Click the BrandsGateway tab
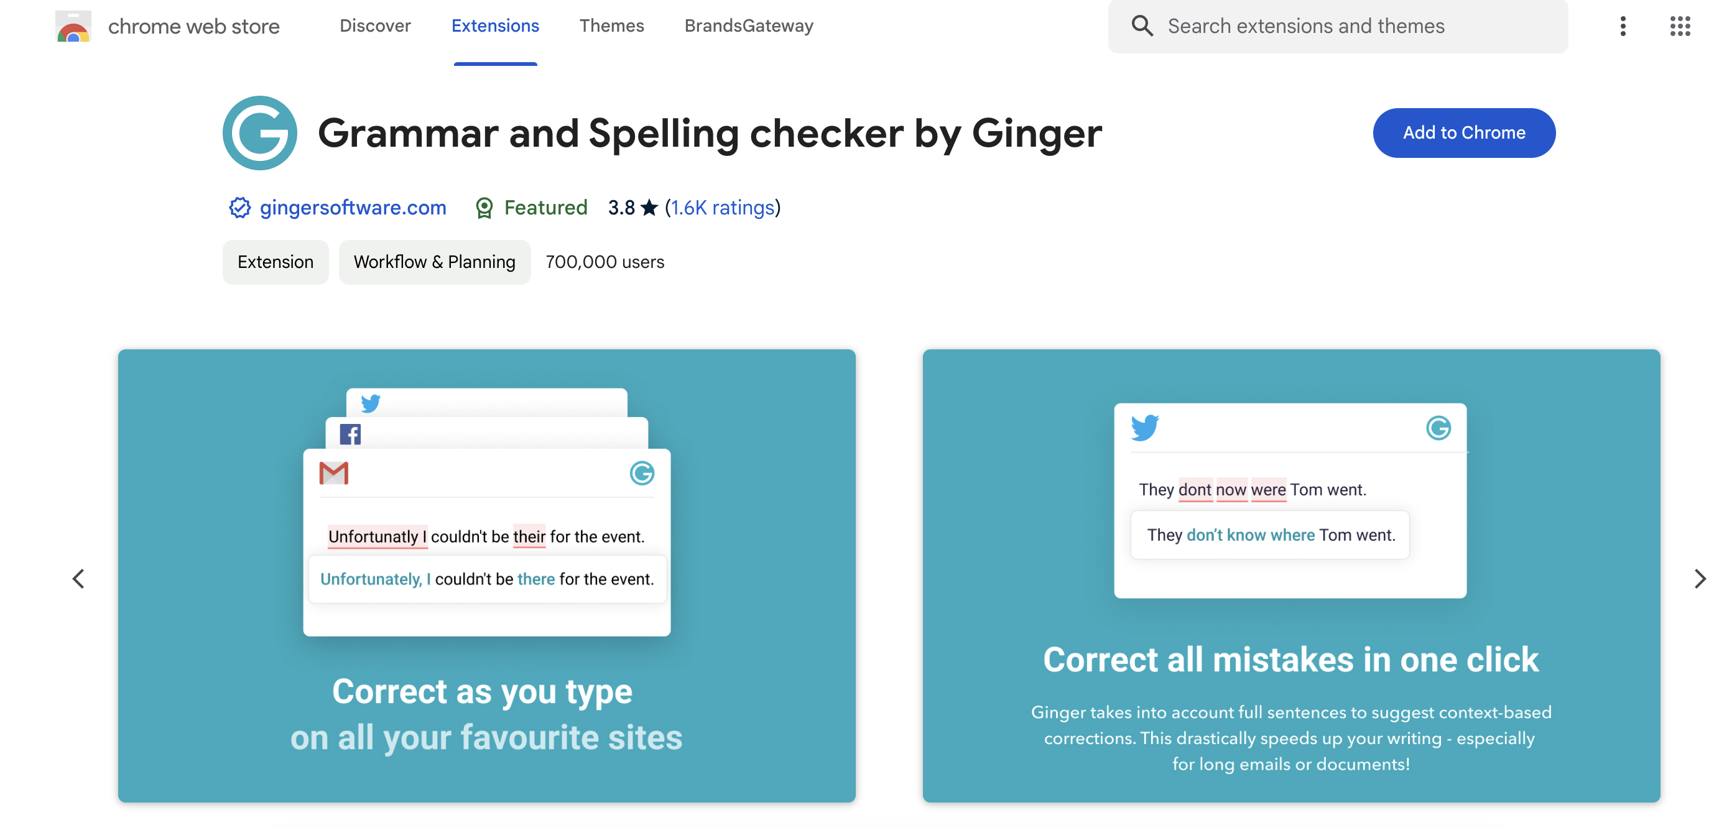The image size is (1714, 828). 749,24
